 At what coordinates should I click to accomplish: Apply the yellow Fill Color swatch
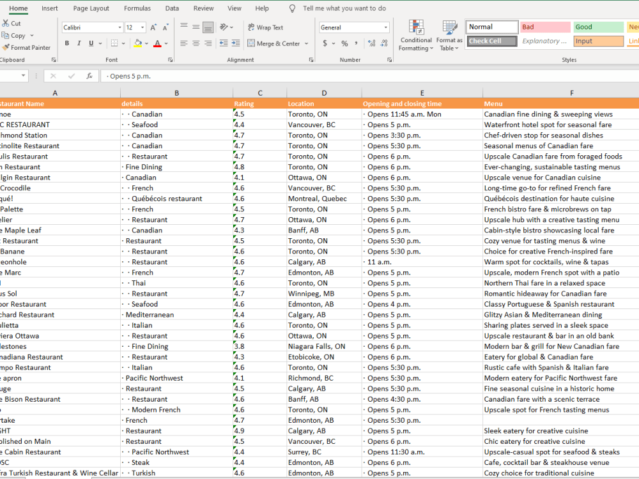pos(137,43)
